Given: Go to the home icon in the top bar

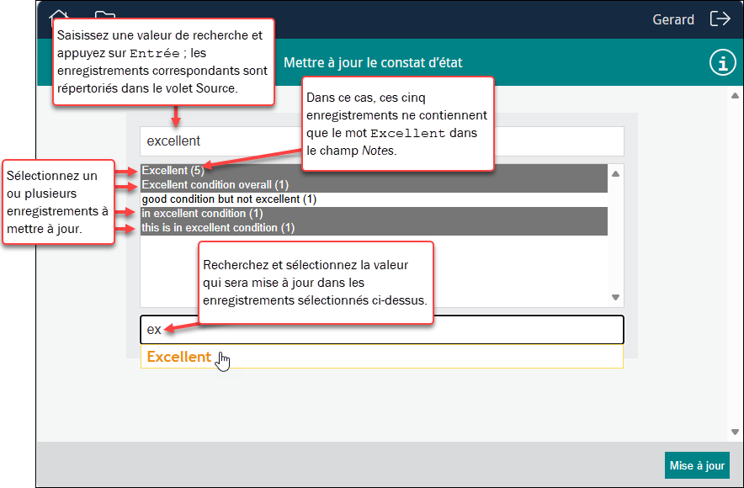Looking at the screenshot, I should (59, 16).
